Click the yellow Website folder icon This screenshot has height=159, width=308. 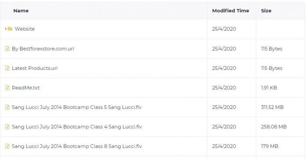tap(10, 29)
